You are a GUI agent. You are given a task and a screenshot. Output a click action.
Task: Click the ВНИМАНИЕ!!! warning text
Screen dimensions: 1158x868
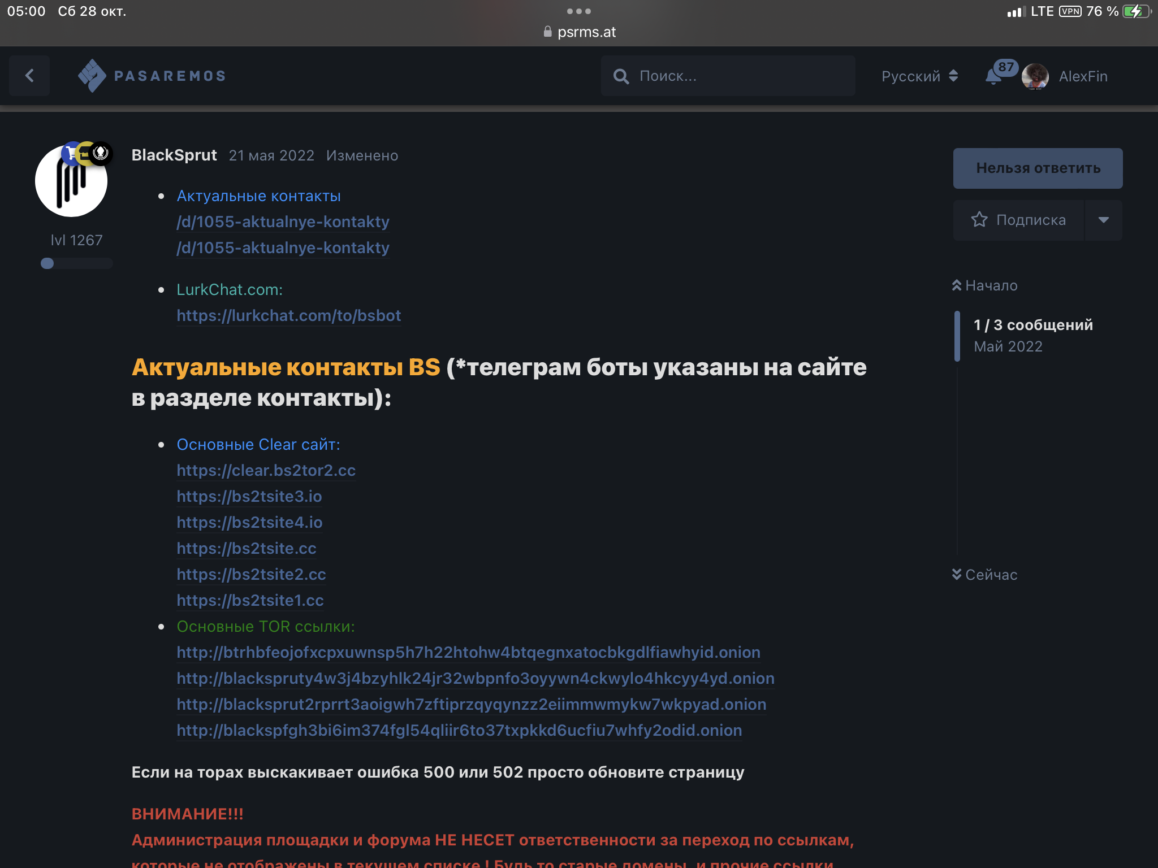pyautogui.click(x=187, y=814)
